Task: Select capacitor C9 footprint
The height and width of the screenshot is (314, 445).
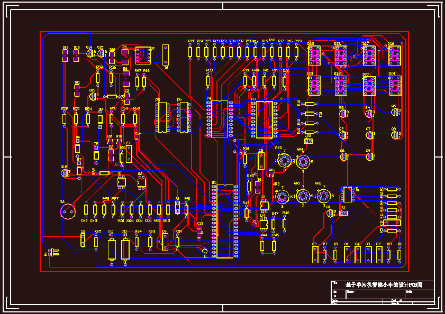Action: [x=315, y=254]
